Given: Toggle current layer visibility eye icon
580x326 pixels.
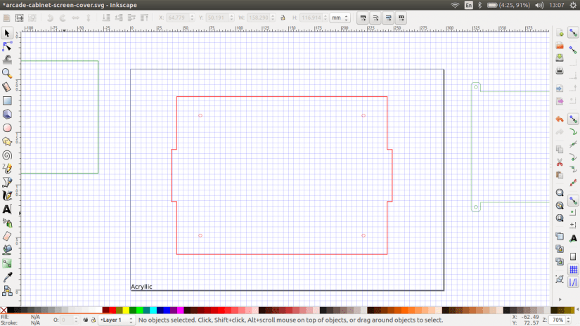Looking at the screenshot, I should [x=85, y=320].
